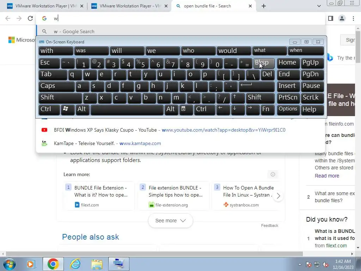
Task: Open the profile avatar icon
Action: tap(342, 18)
